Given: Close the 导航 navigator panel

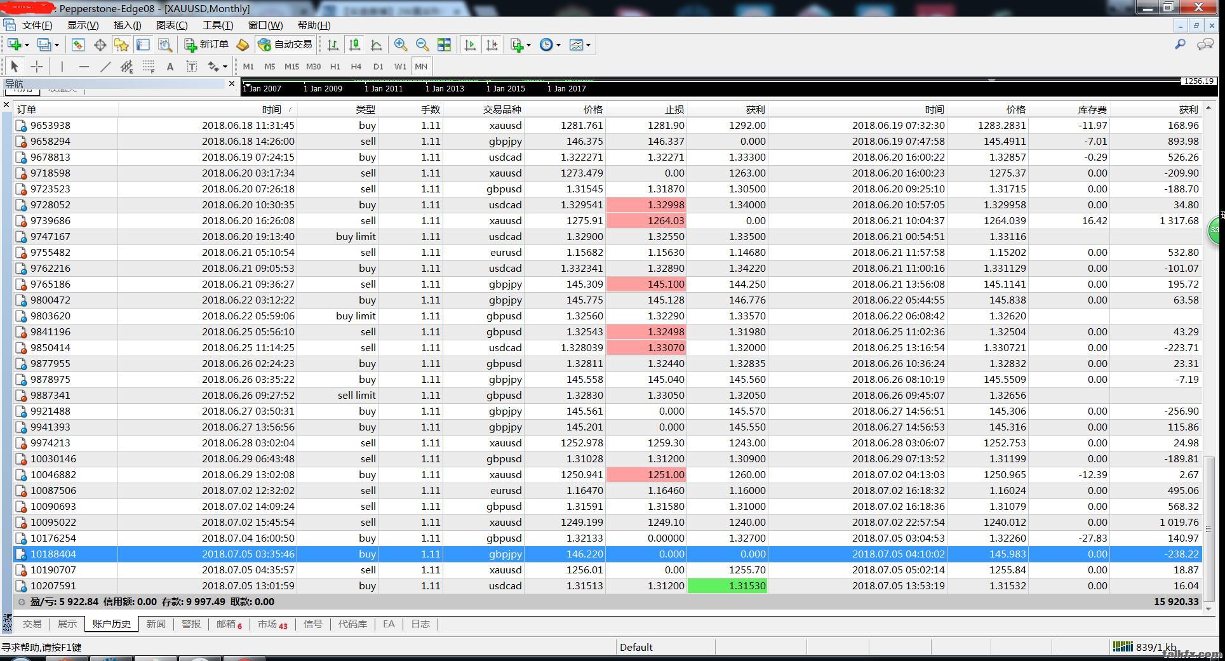Looking at the screenshot, I should click(232, 83).
